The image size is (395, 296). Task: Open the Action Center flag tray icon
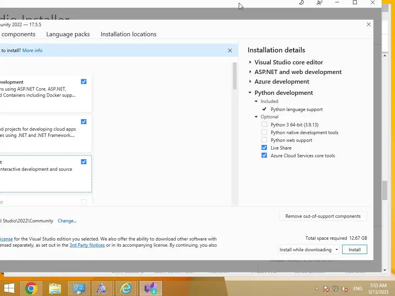coord(326,289)
